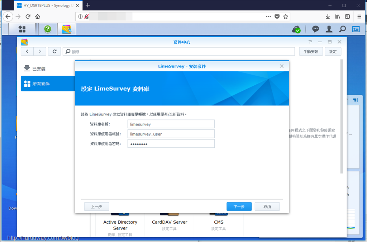Show site information icon in address bar
The width and height of the screenshot is (367, 242).
click(x=80, y=16)
